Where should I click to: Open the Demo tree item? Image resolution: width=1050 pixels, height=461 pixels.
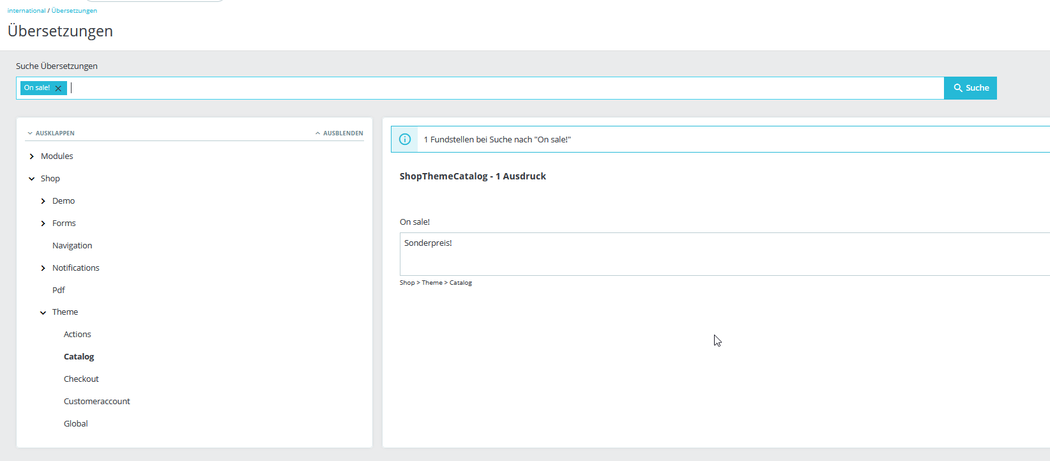click(64, 201)
